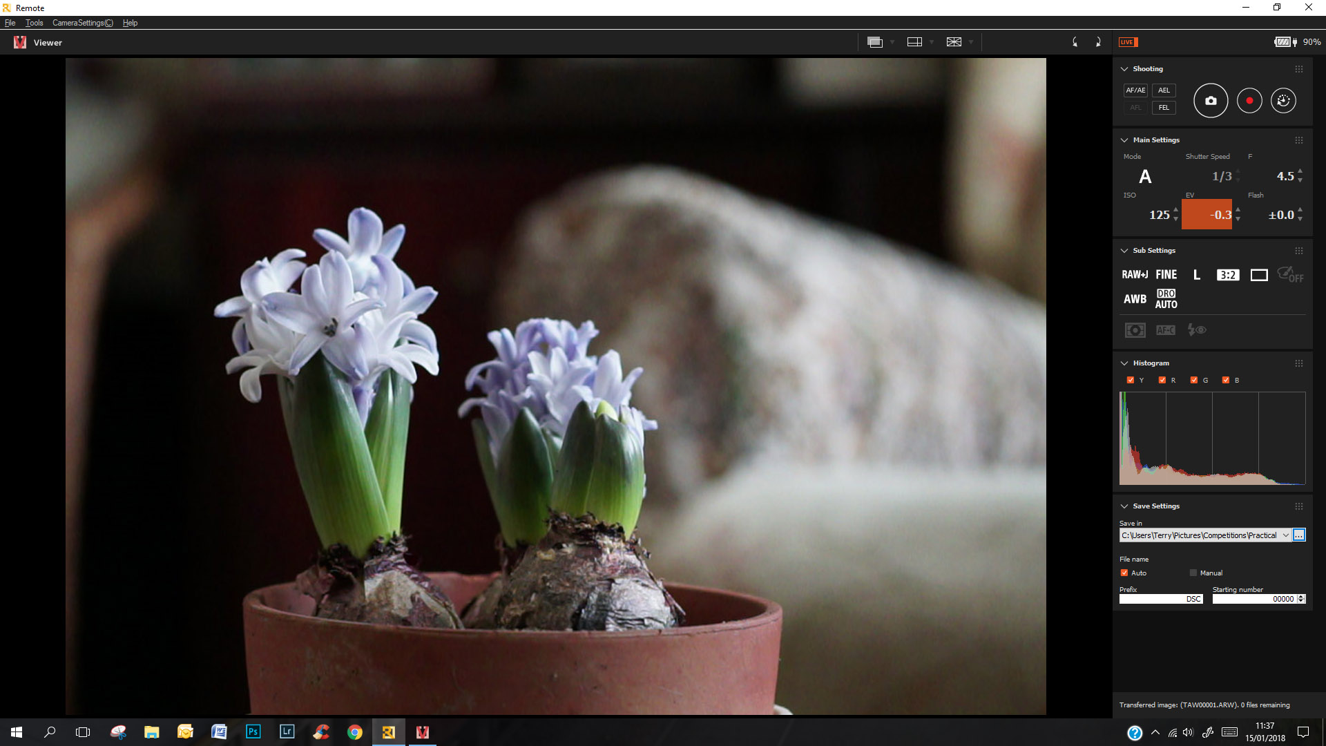Screen dimensions: 1326x746
Task: Click the LIVE view indicator
Action: (x=1127, y=42)
